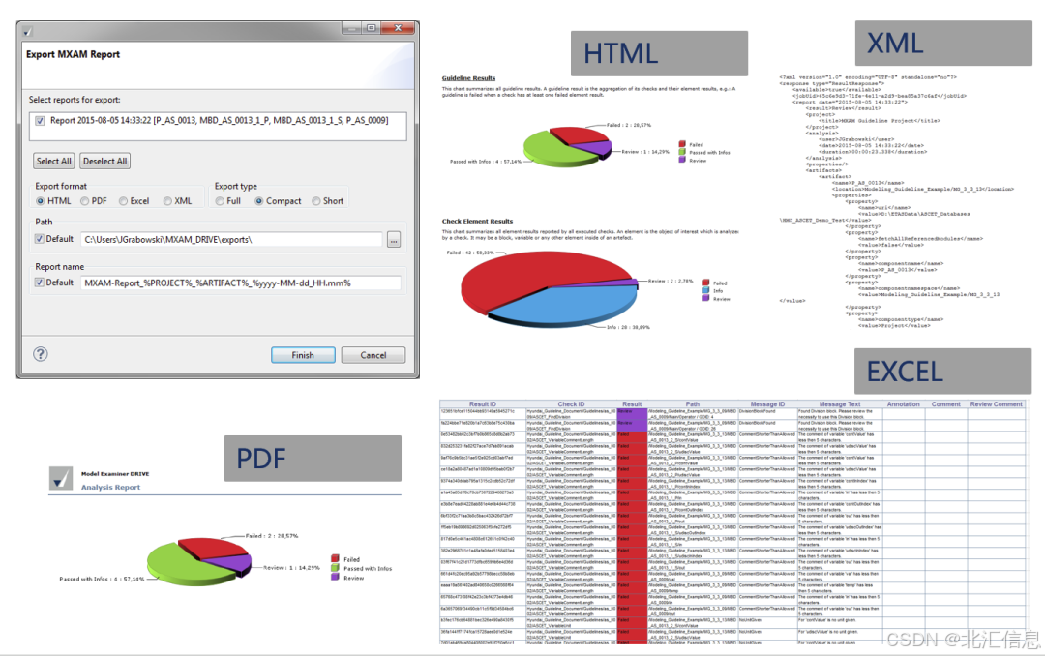This screenshot has width=1045, height=656.
Task: Click the PDF banner label
Action: tap(313, 458)
